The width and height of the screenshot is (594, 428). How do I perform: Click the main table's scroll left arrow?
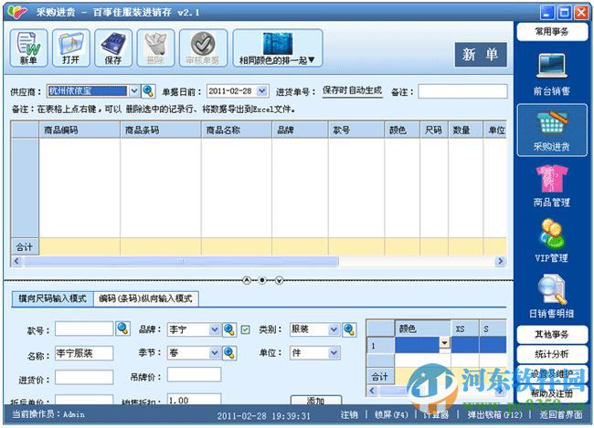(16, 261)
